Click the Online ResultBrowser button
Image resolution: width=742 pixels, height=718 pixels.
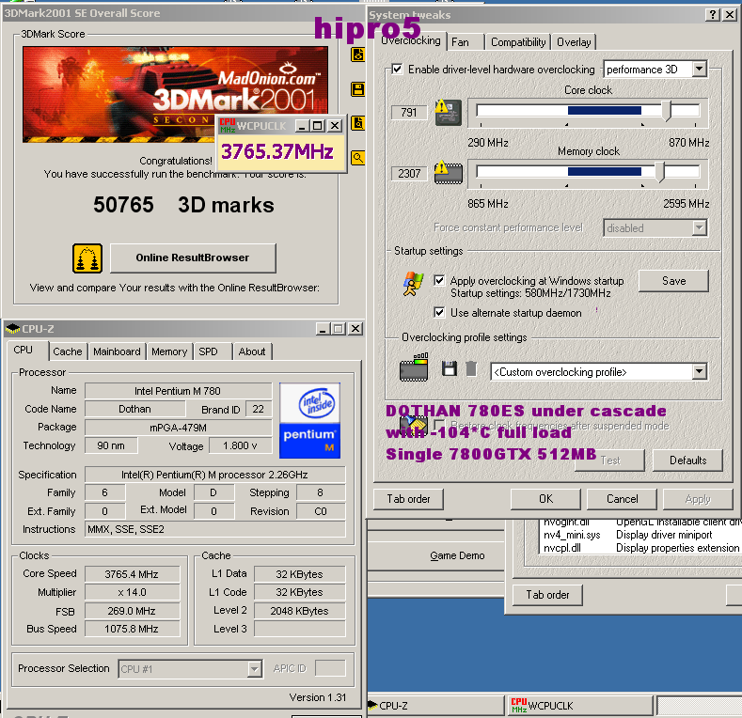(193, 258)
